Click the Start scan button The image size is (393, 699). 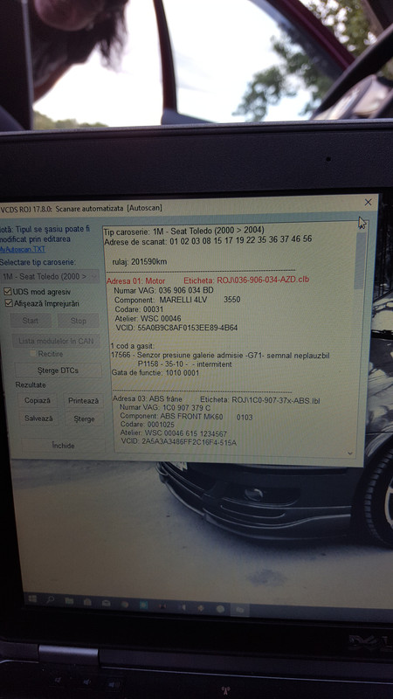31,321
